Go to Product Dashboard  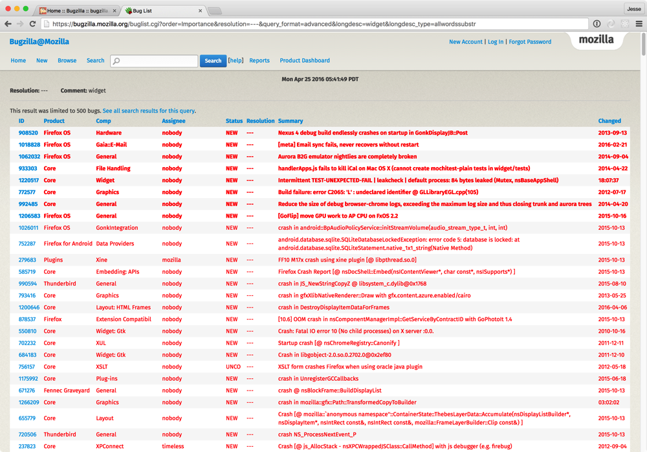click(x=305, y=61)
